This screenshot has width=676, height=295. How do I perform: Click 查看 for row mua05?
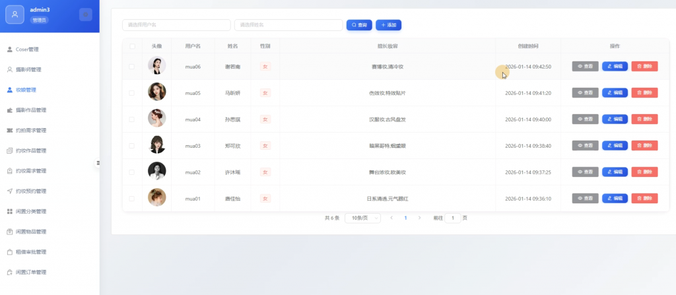pos(585,93)
